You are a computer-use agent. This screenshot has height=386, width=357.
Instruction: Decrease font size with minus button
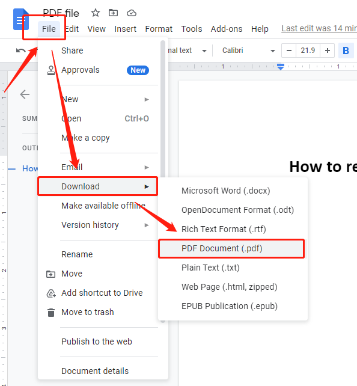click(289, 51)
